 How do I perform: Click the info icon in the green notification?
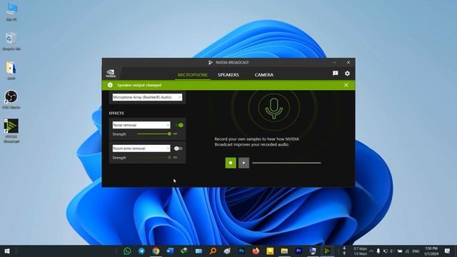[110, 85]
